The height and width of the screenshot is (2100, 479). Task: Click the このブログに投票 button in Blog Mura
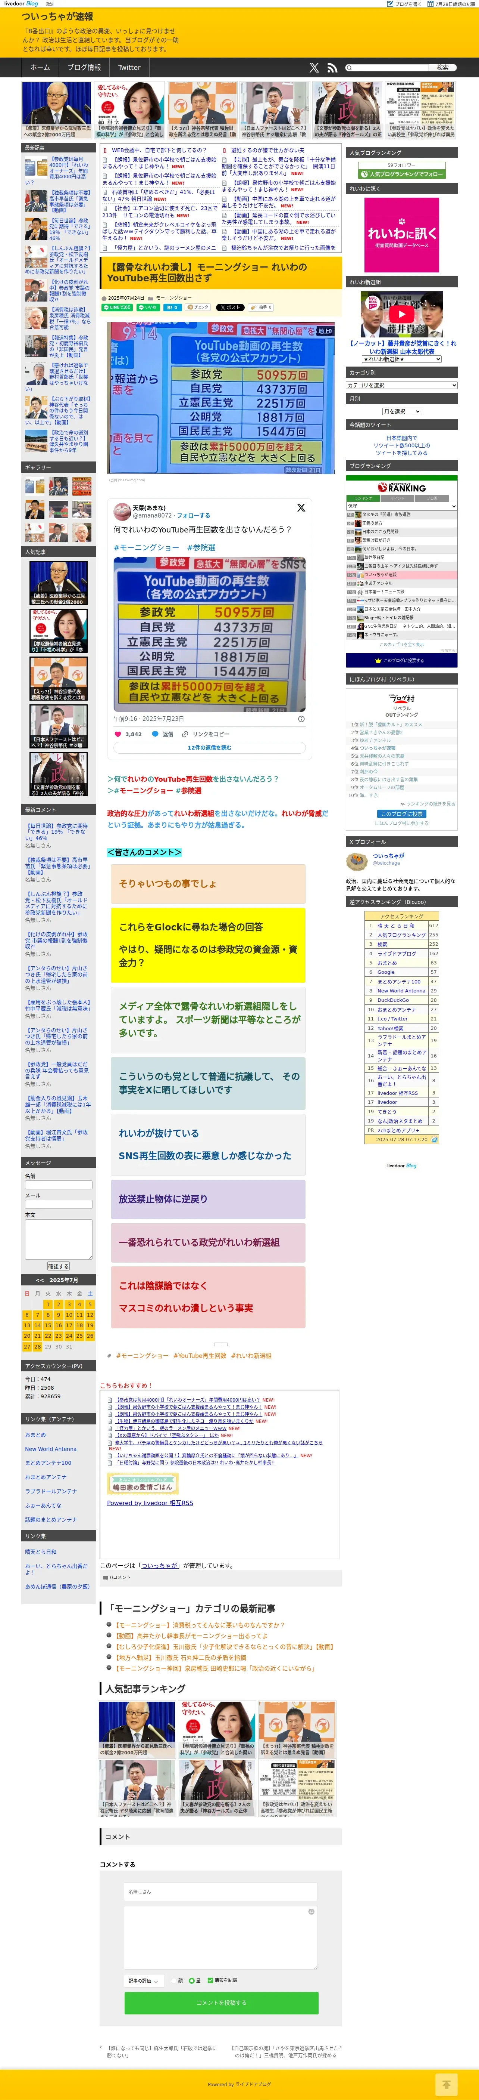402,813
